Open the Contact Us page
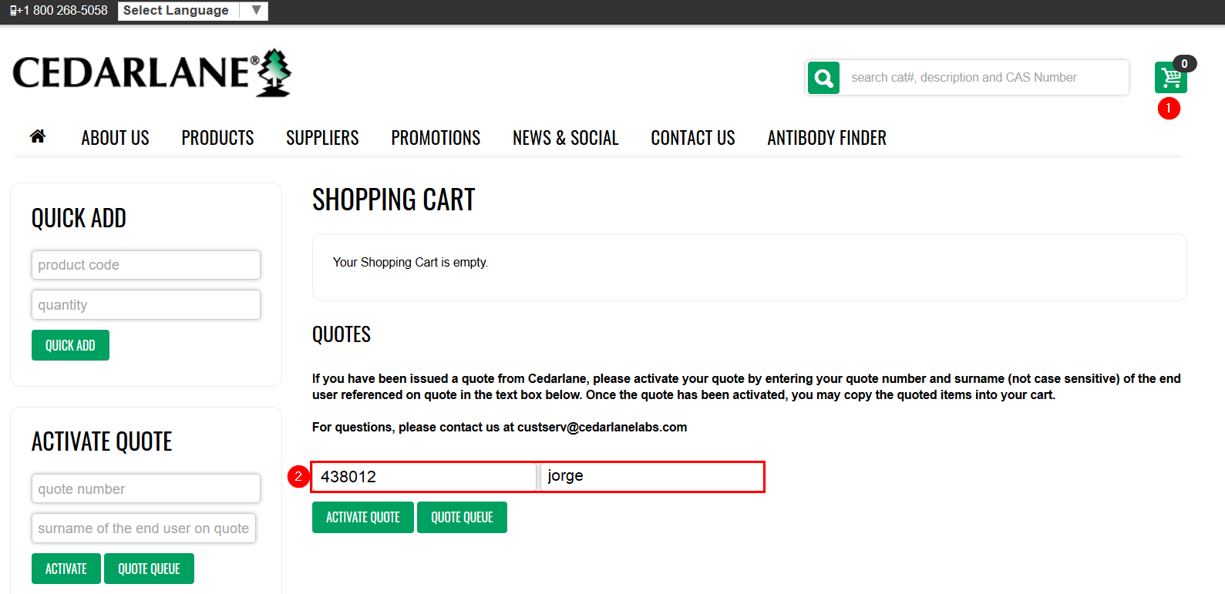Image resolution: width=1225 pixels, height=594 pixels. [692, 138]
